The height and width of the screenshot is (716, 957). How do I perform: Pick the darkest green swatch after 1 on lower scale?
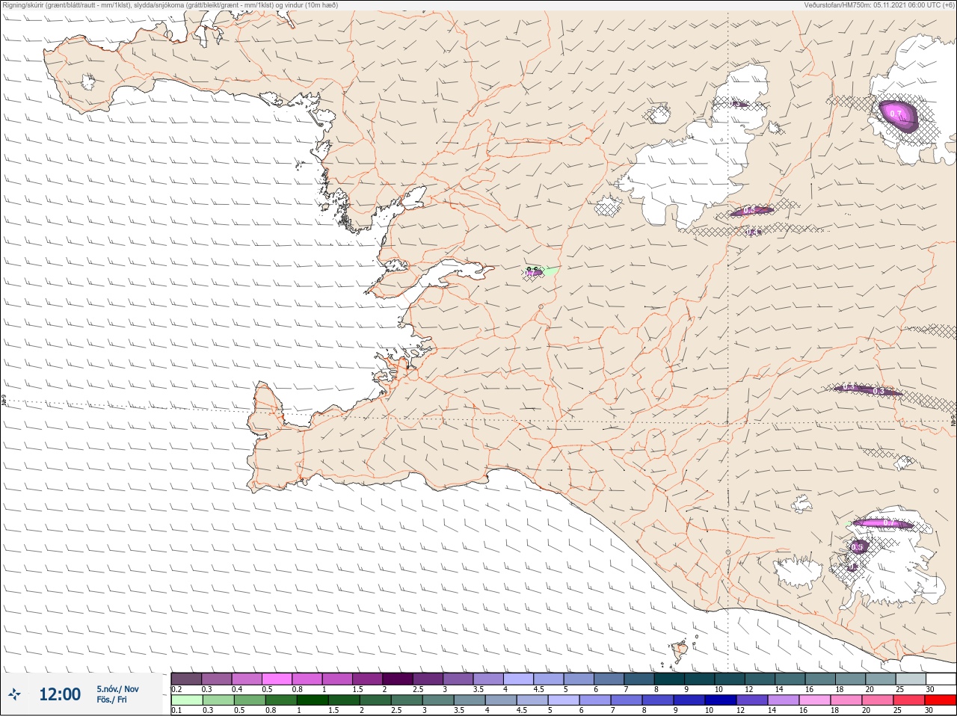pos(313,700)
